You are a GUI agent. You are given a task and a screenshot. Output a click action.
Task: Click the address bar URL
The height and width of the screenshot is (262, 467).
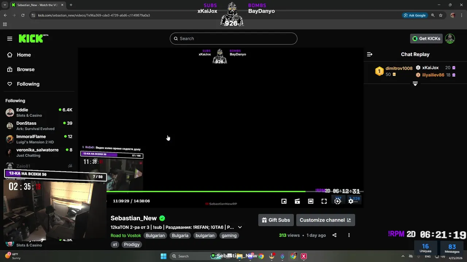click(94, 15)
